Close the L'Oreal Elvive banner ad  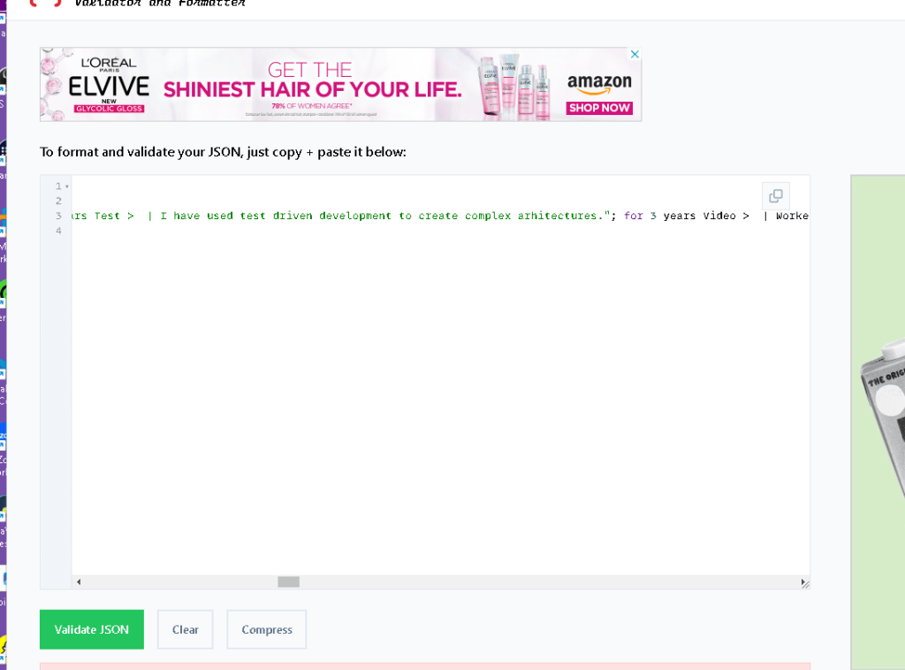tap(635, 54)
